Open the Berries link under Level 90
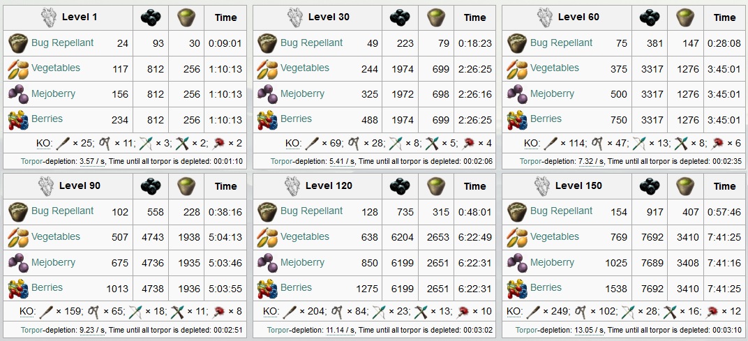 [47, 287]
